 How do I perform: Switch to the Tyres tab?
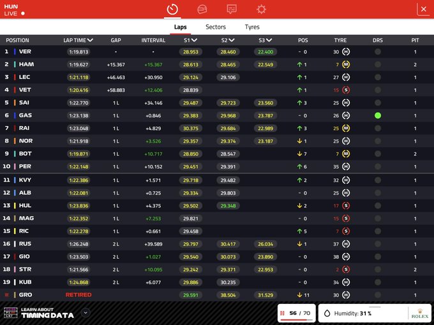(252, 27)
